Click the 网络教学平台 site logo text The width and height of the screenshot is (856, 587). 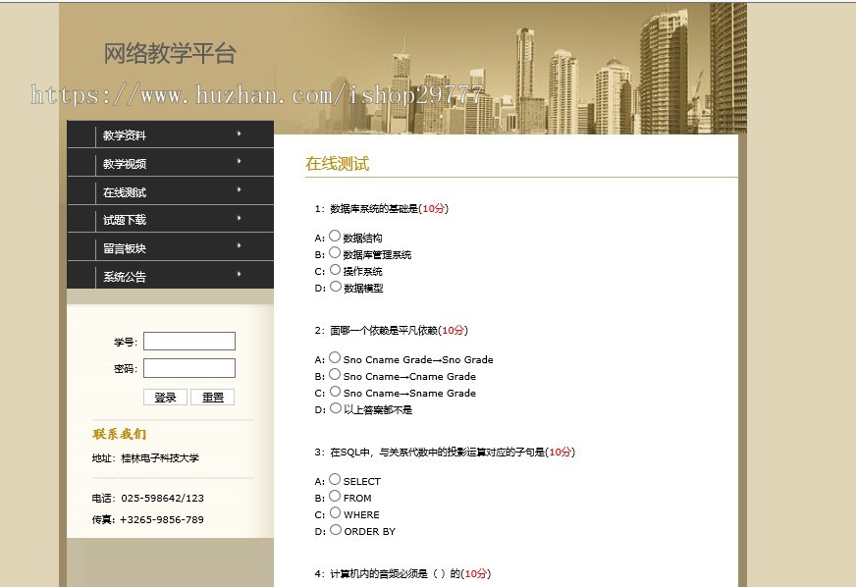pyautogui.click(x=169, y=55)
